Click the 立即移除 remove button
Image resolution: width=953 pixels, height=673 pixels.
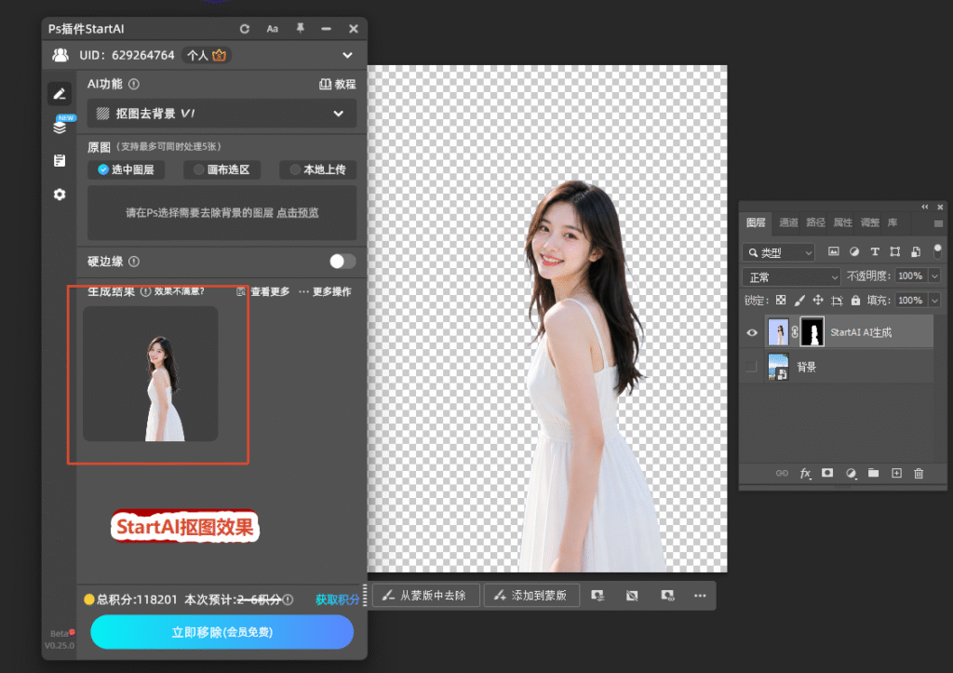pos(221,632)
